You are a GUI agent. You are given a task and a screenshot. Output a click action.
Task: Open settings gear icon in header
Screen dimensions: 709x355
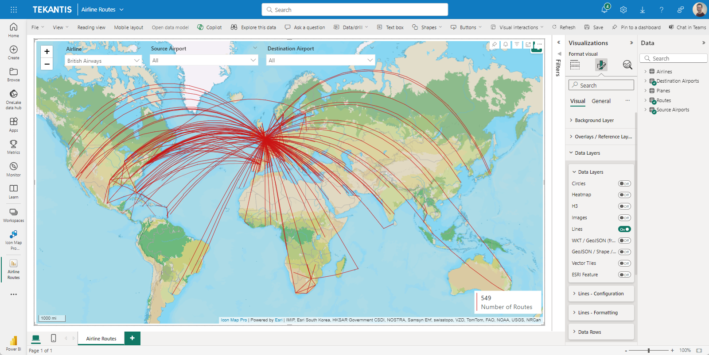(x=623, y=10)
